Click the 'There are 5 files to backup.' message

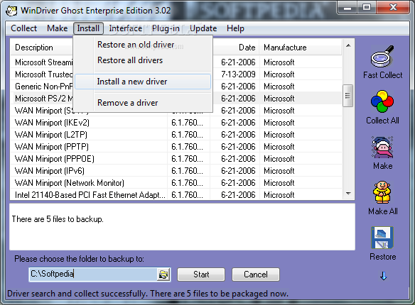pos(58,219)
